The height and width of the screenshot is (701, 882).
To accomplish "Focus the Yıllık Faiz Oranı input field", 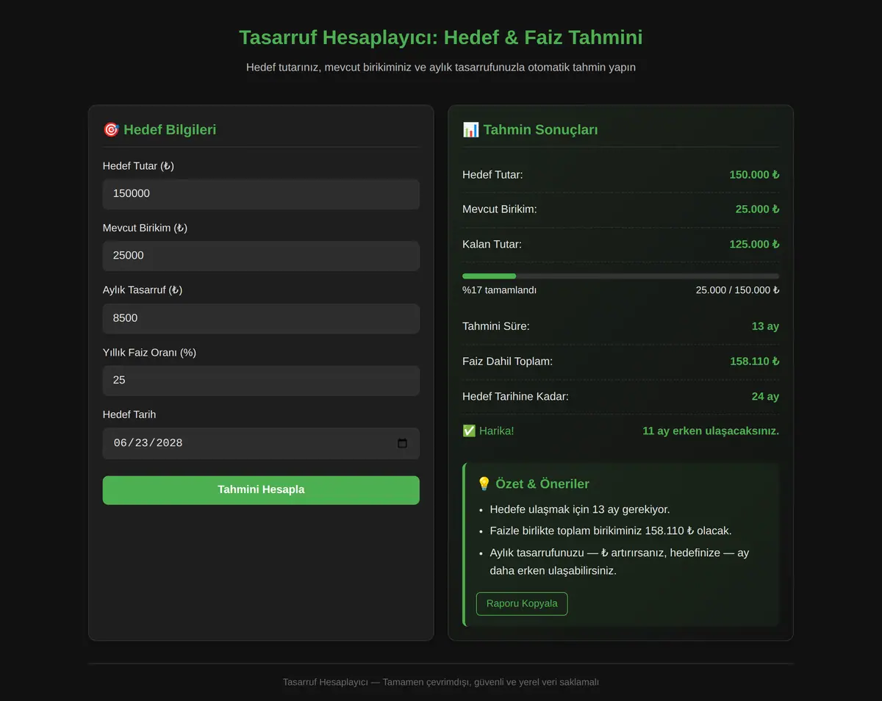I will (x=261, y=381).
